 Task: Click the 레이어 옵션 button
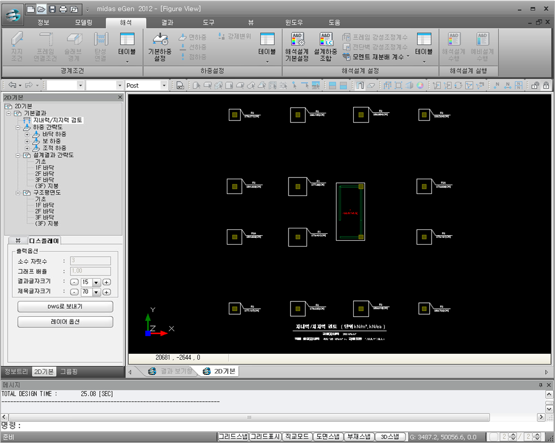(65, 322)
